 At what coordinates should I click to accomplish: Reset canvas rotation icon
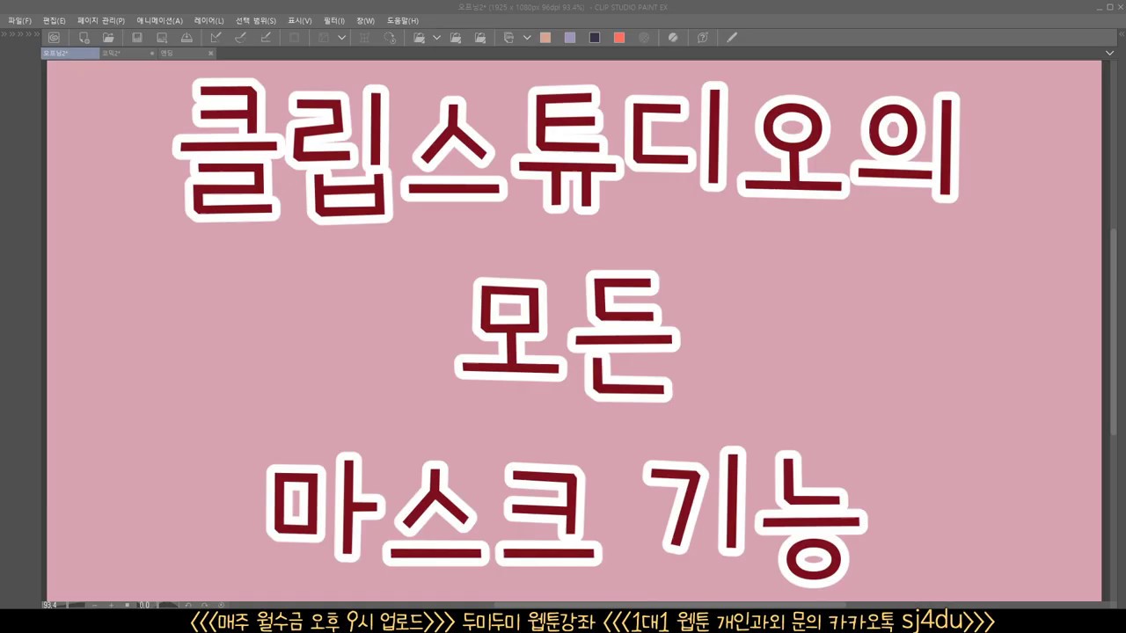point(221,605)
